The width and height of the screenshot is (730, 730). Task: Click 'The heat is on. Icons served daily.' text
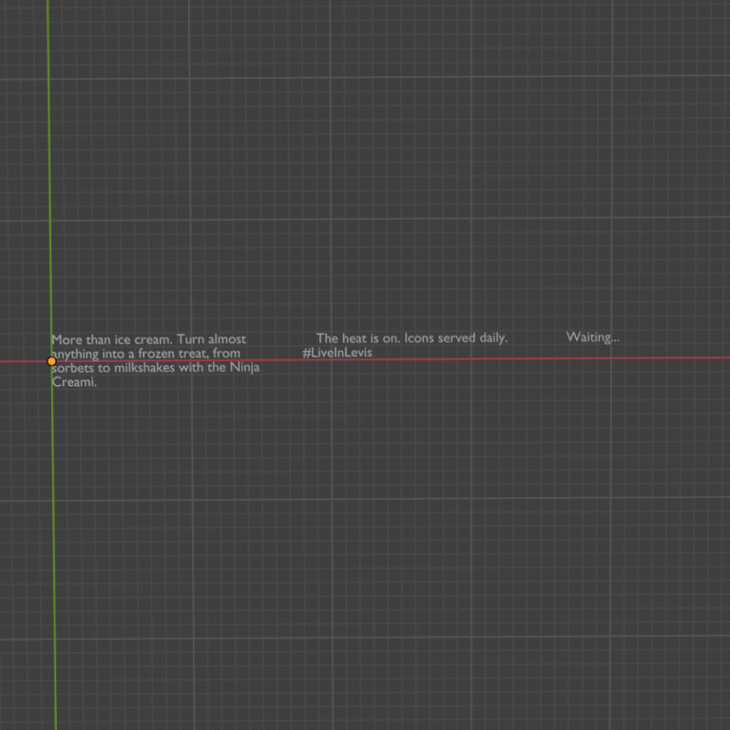412,338
